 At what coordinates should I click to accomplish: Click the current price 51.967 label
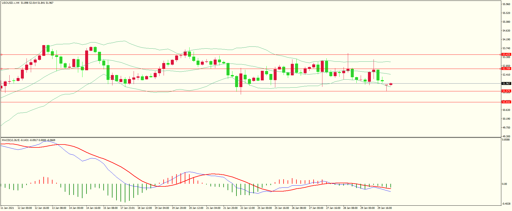pos(506,84)
